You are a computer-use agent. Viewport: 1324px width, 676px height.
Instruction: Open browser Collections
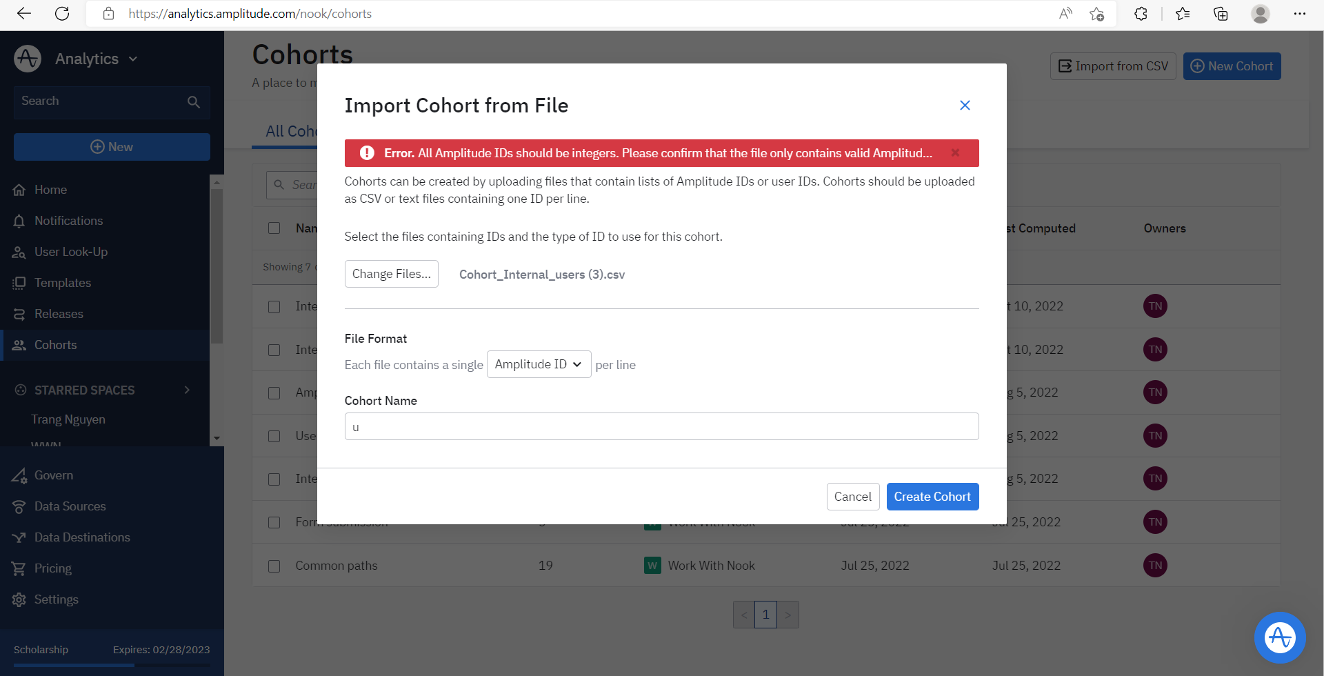[x=1221, y=14]
